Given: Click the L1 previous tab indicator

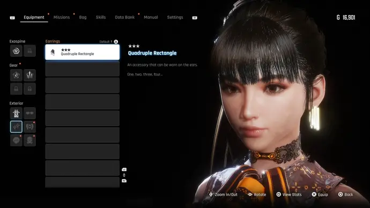Looking at the screenshot, I should pyautogui.click(x=12, y=18).
